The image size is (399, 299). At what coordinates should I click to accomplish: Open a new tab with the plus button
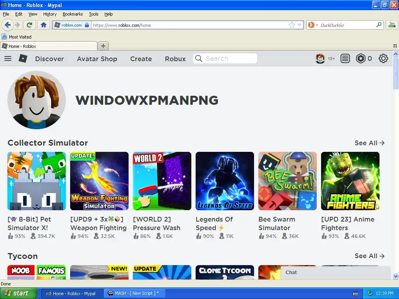[x=103, y=46]
